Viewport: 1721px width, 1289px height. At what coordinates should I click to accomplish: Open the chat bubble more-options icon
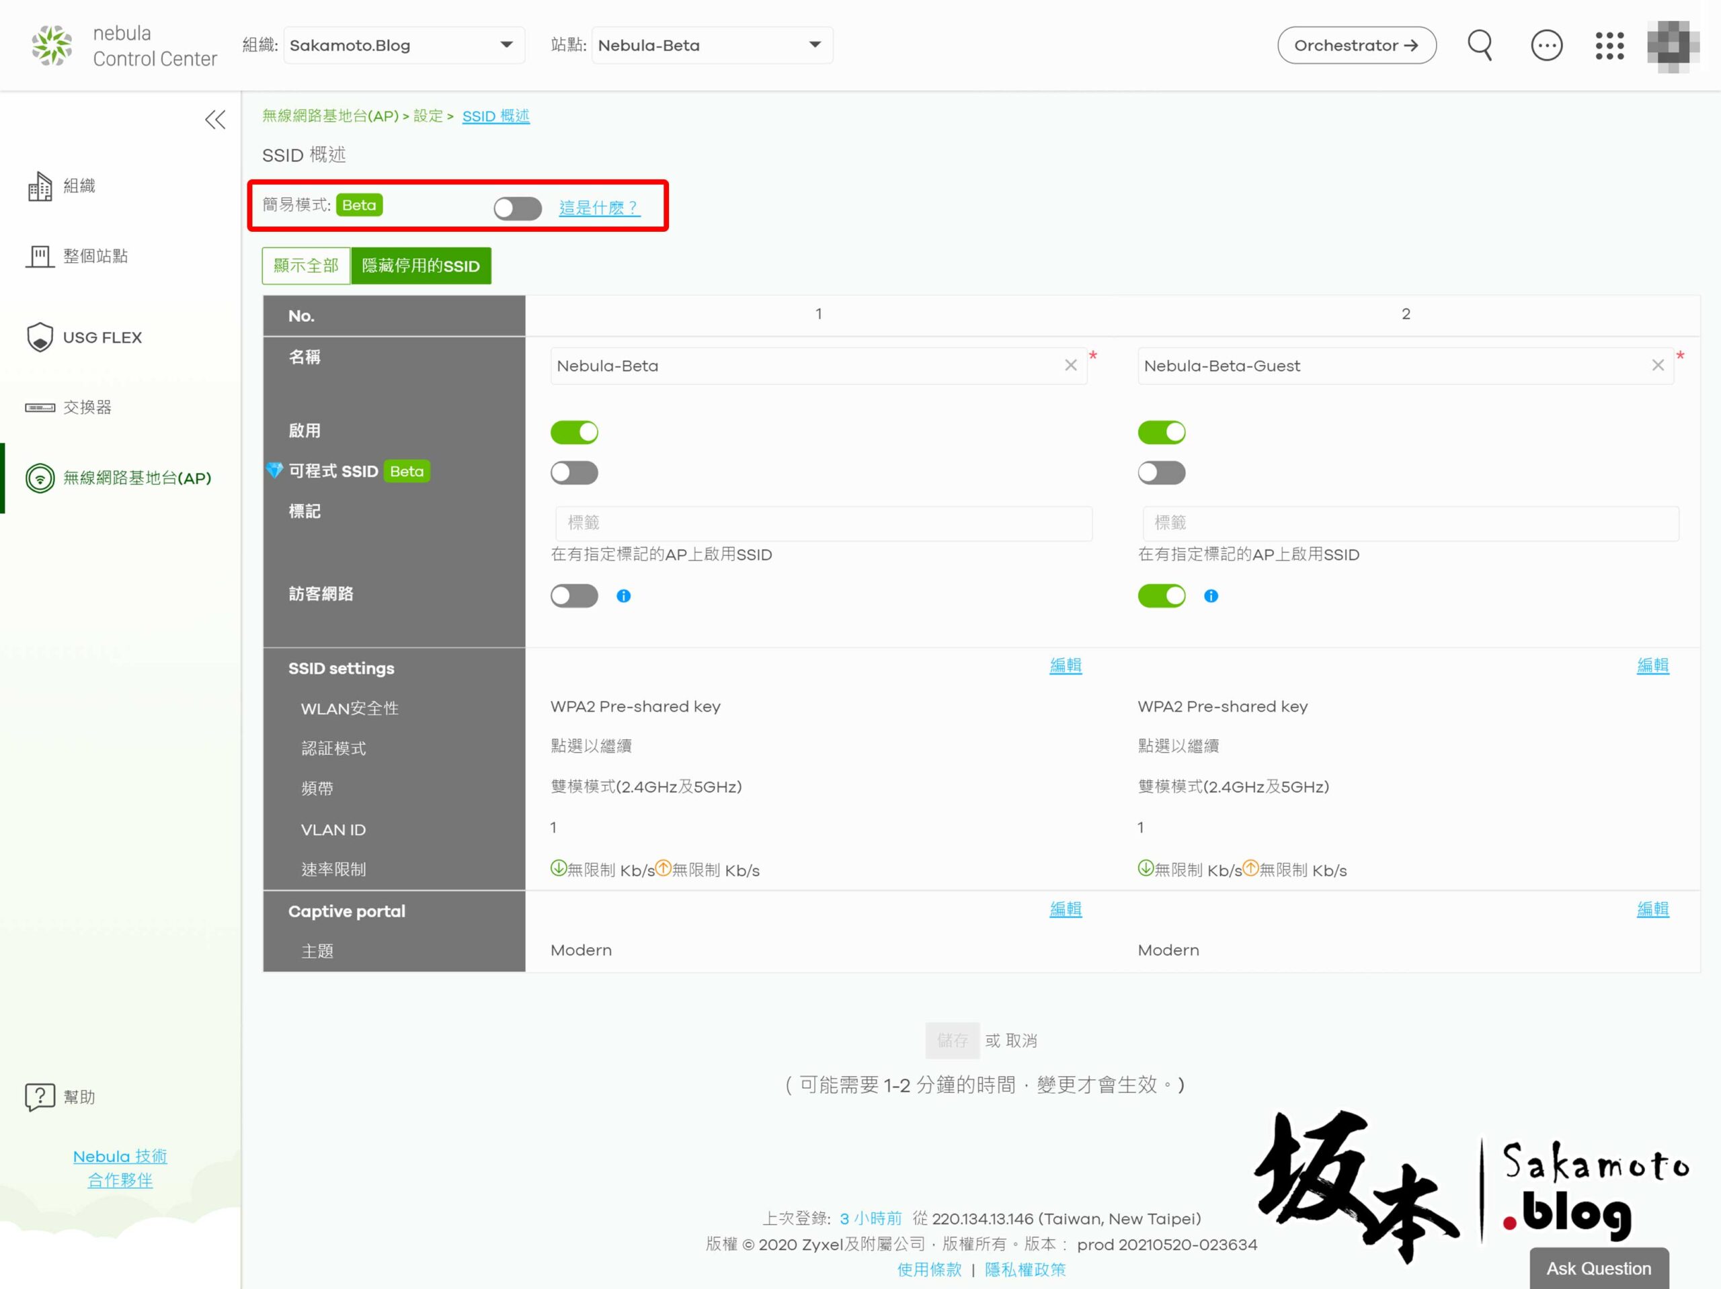pyautogui.click(x=1546, y=45)
